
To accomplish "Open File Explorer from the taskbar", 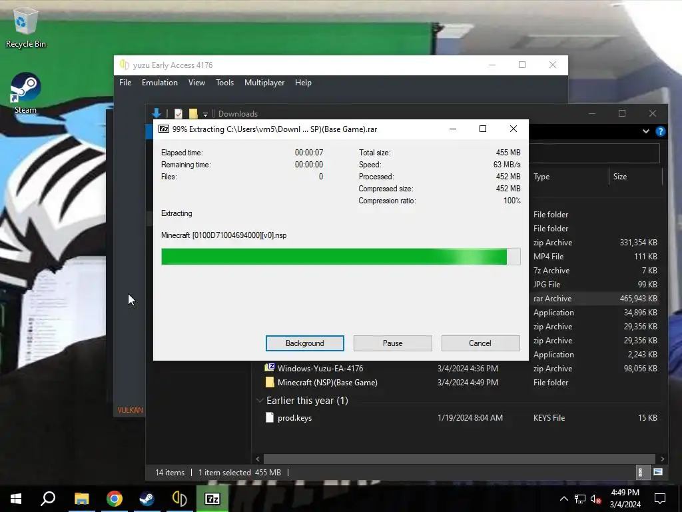I will tap(81, 499).
